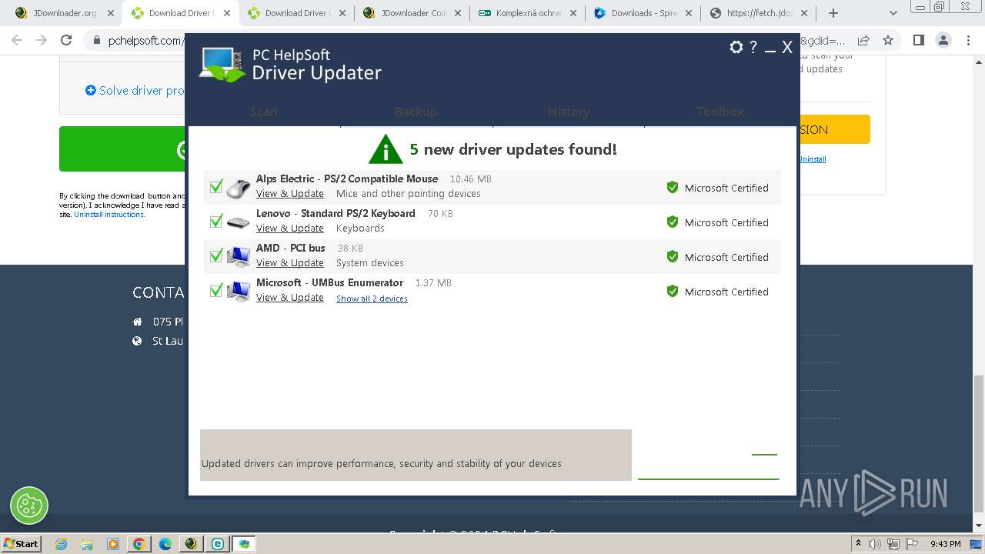Switch to the Scan tab

pos(264,112)
